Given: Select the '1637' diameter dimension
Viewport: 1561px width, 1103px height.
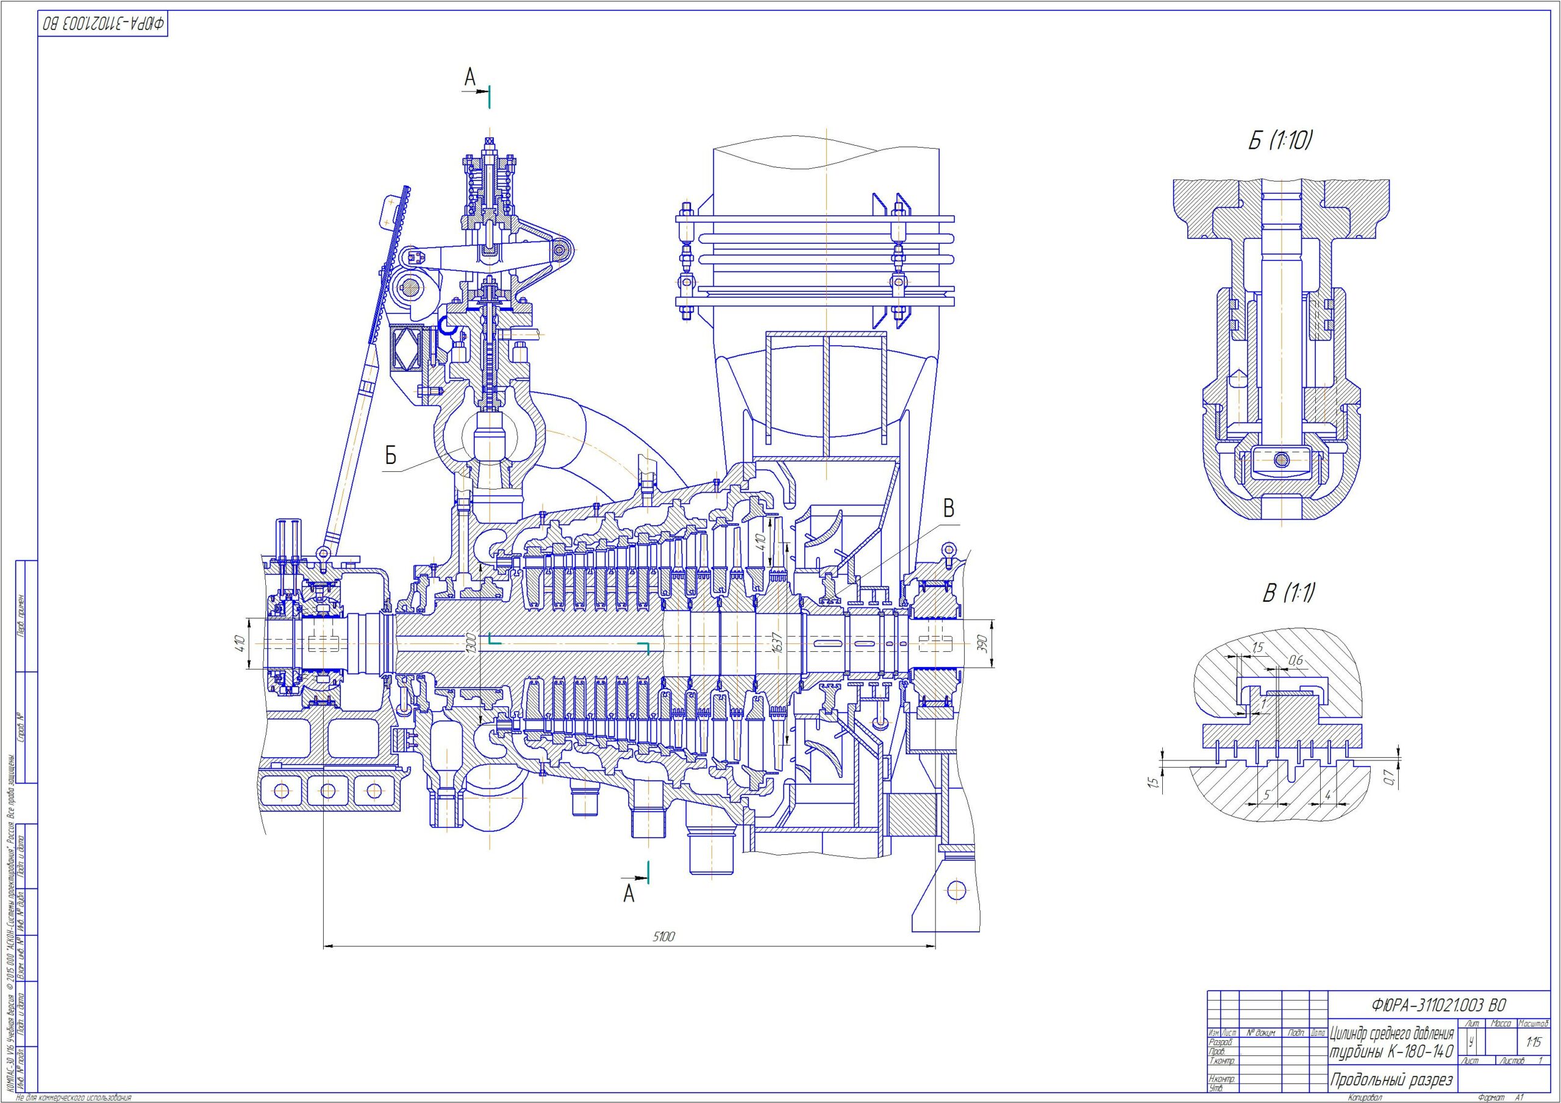Looking at the screenshot, I should 777,642.
